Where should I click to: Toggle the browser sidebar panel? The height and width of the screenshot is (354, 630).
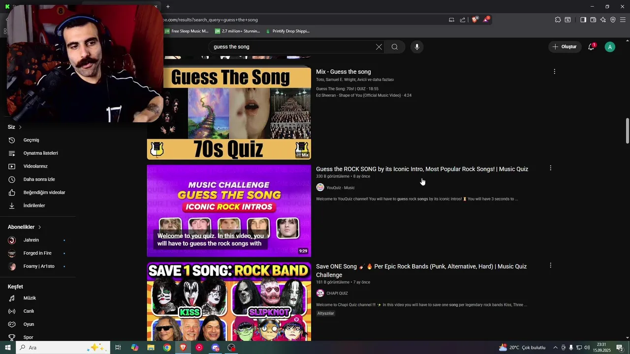pyautogui.click(x=583, y=20)
